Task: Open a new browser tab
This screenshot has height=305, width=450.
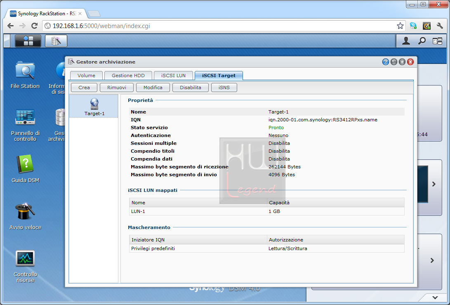Action: pyautogui.click(x=94, y=14)
